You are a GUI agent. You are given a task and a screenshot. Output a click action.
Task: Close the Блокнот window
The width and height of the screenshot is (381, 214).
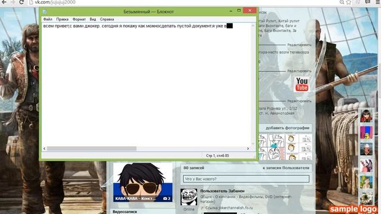249,11
